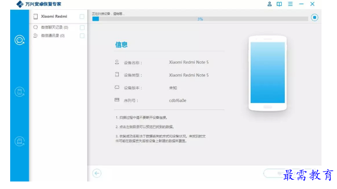
Task: Close the application window
Action: coord(312,4)
